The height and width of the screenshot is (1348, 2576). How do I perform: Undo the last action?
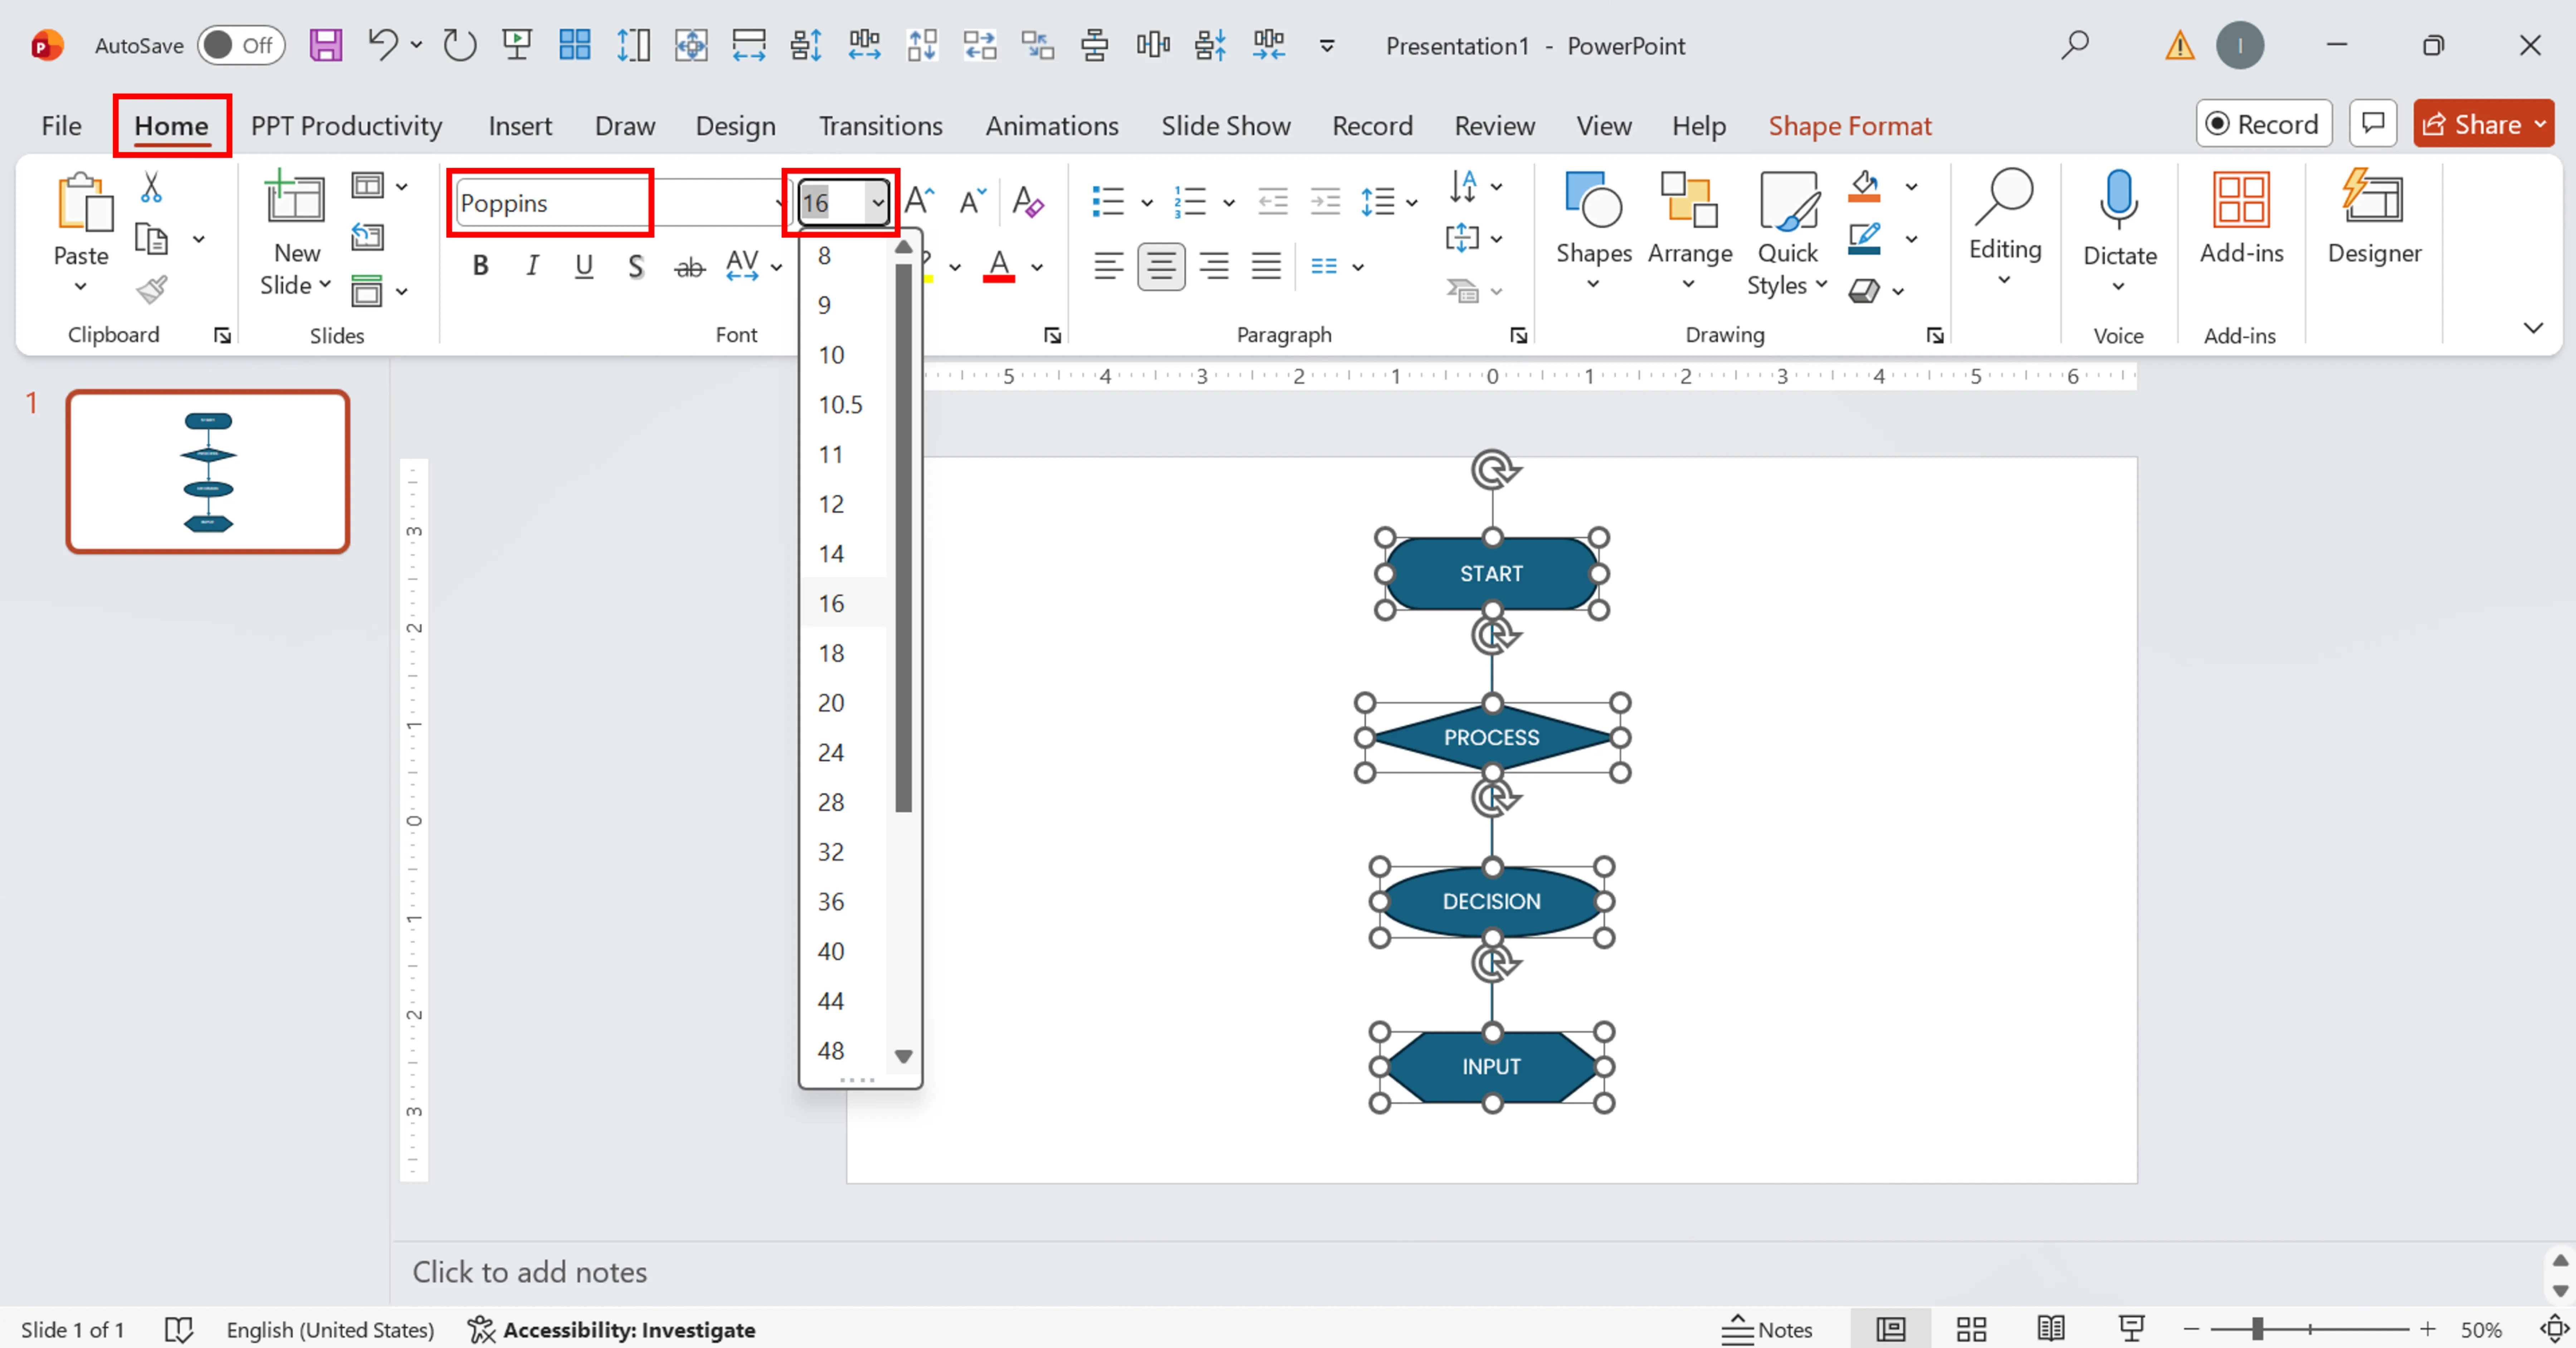click(x=383, y=45)
